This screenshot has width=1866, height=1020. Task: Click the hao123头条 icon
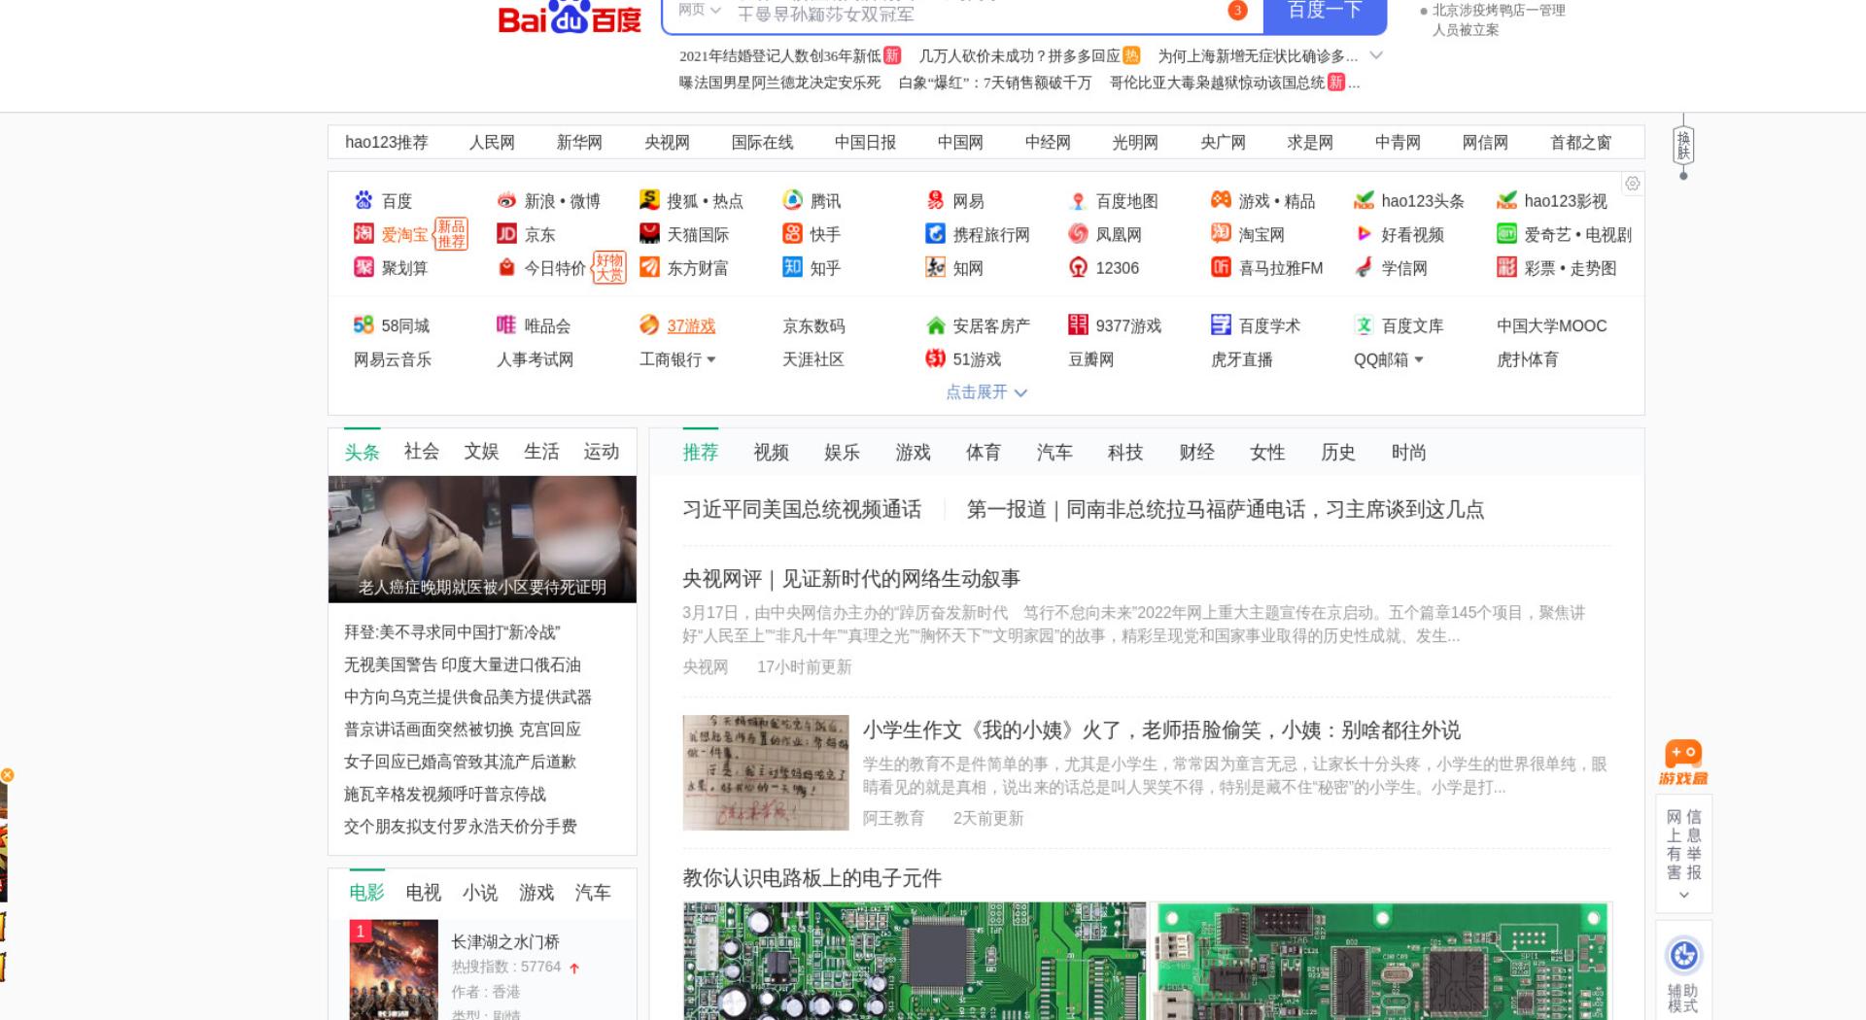1364,200
